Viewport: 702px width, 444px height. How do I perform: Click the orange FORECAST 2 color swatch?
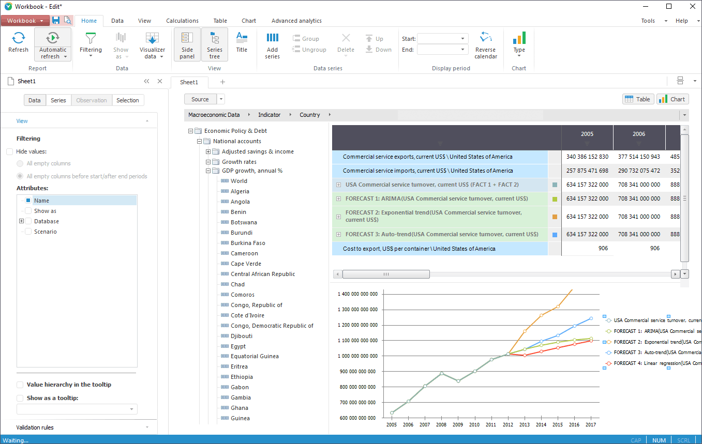pyautogui.click(x=555, y=217)
